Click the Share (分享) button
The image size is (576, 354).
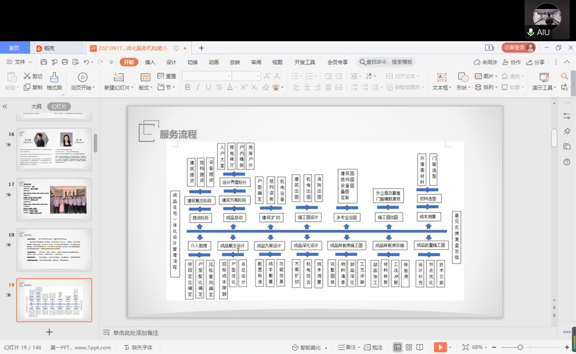pos(536,62)
